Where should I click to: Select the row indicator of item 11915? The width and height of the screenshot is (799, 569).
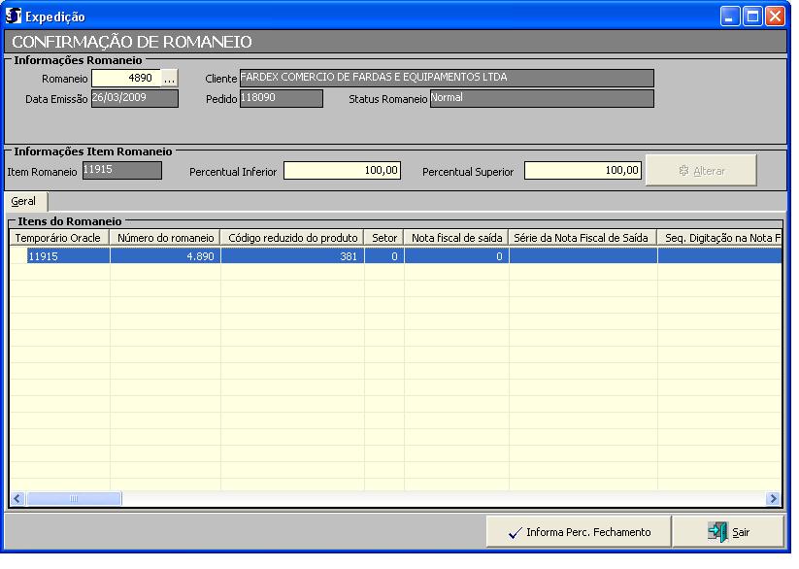click(x=18, y=256)
